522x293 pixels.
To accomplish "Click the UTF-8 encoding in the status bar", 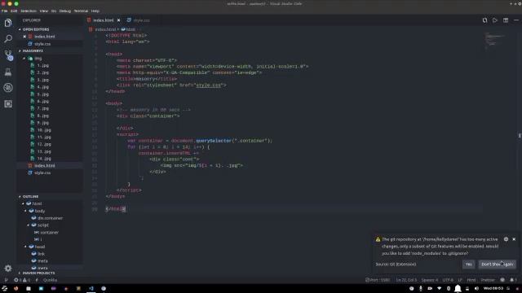I will (448, 280).
